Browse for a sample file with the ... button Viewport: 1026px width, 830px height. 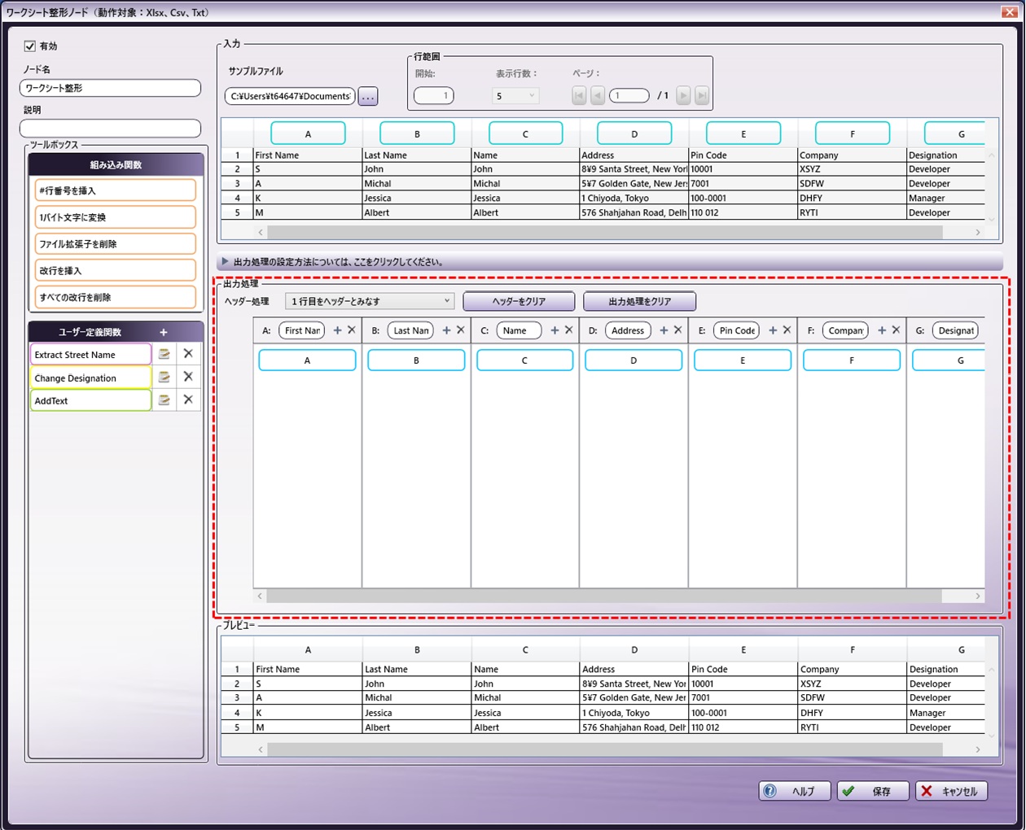[x=368, y=96]
